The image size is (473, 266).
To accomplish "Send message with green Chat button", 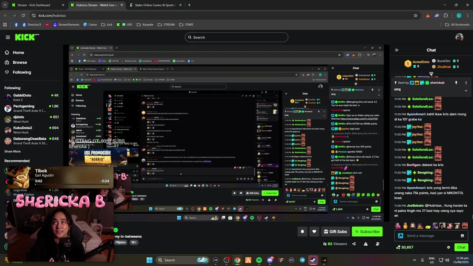I will pyautogui.click(x=461, y=248).
